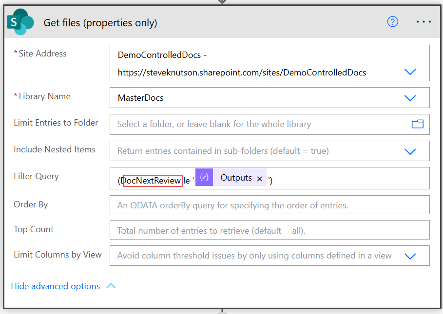The height and width of the screenshot is (314, 443).
Task: Open the help question mark icon
Action: [x=392, y=22]
